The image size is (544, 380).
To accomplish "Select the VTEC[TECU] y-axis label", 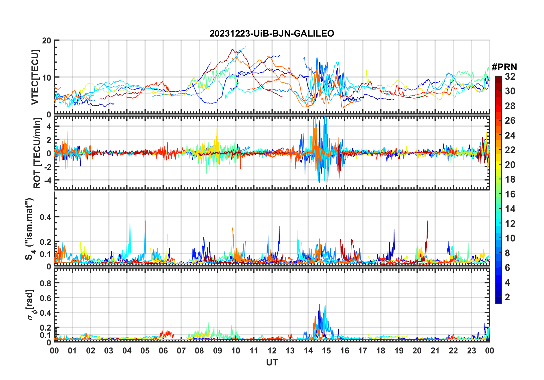I will [x=35, y=77].
